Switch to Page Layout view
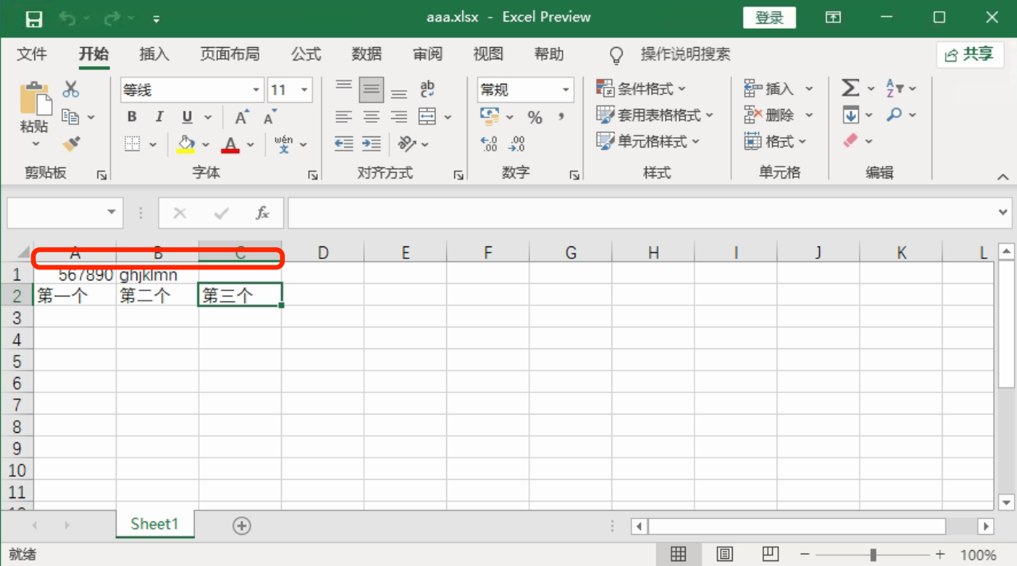The height and width of the screenshot is (566, 1017). point(725,554)
